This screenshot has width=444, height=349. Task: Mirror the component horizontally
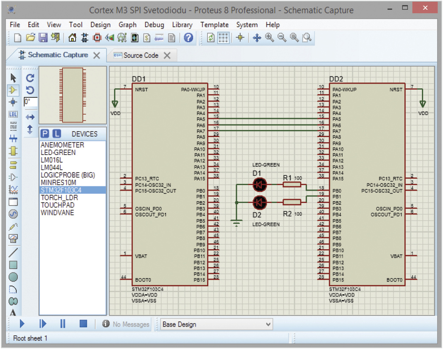[x=30, y=117]
